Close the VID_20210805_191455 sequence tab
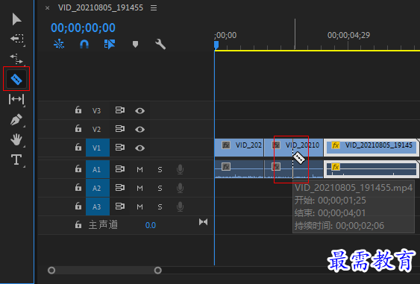 tap(48, 8)
